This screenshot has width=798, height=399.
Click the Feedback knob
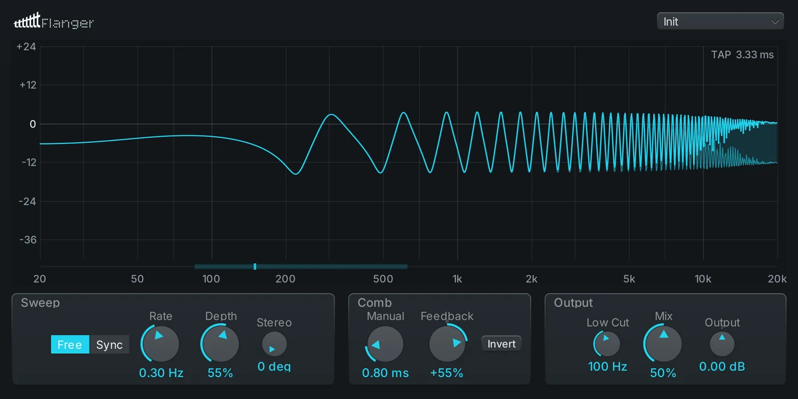447,344
